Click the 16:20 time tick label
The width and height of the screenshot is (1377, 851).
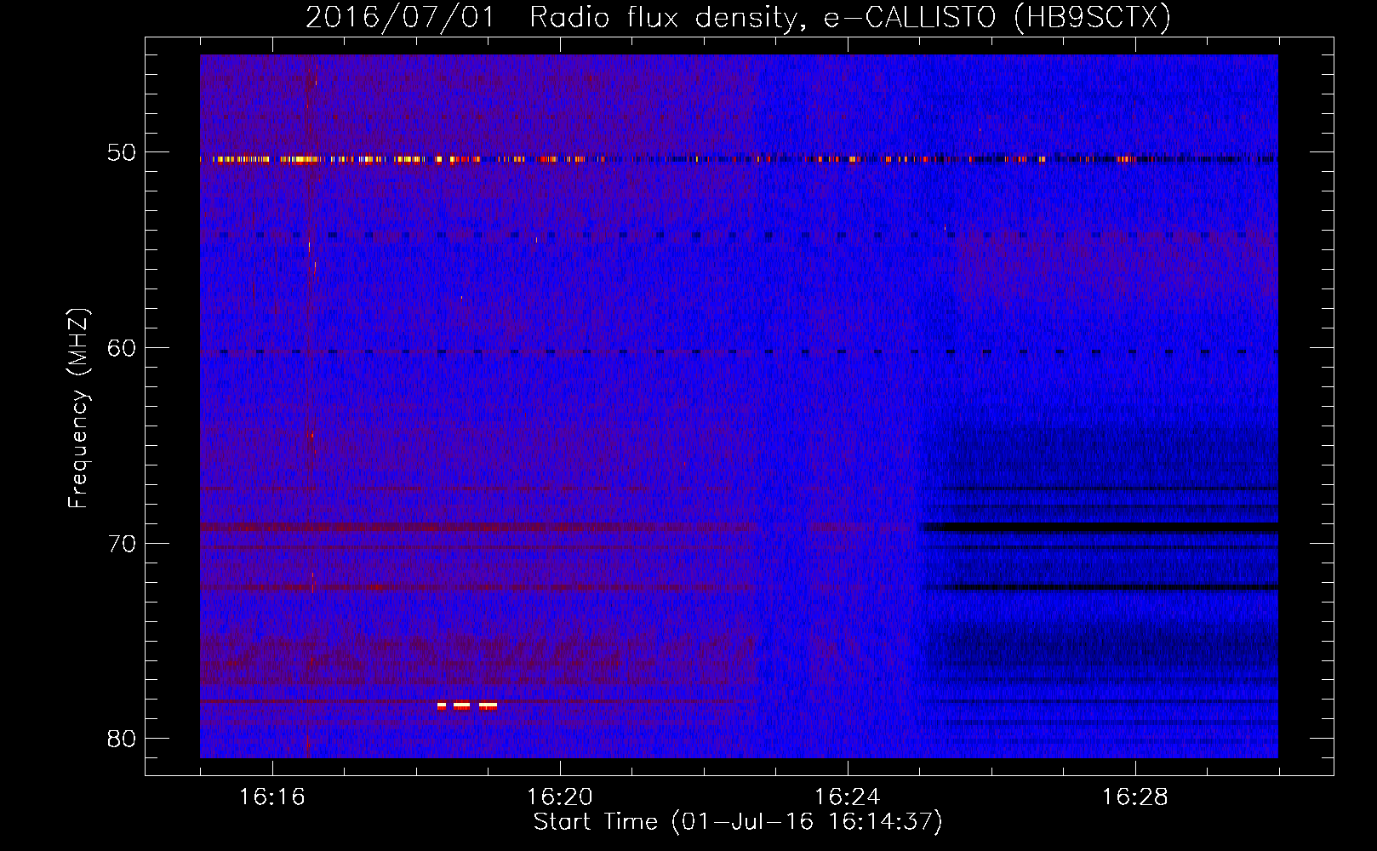coord(559,797)
